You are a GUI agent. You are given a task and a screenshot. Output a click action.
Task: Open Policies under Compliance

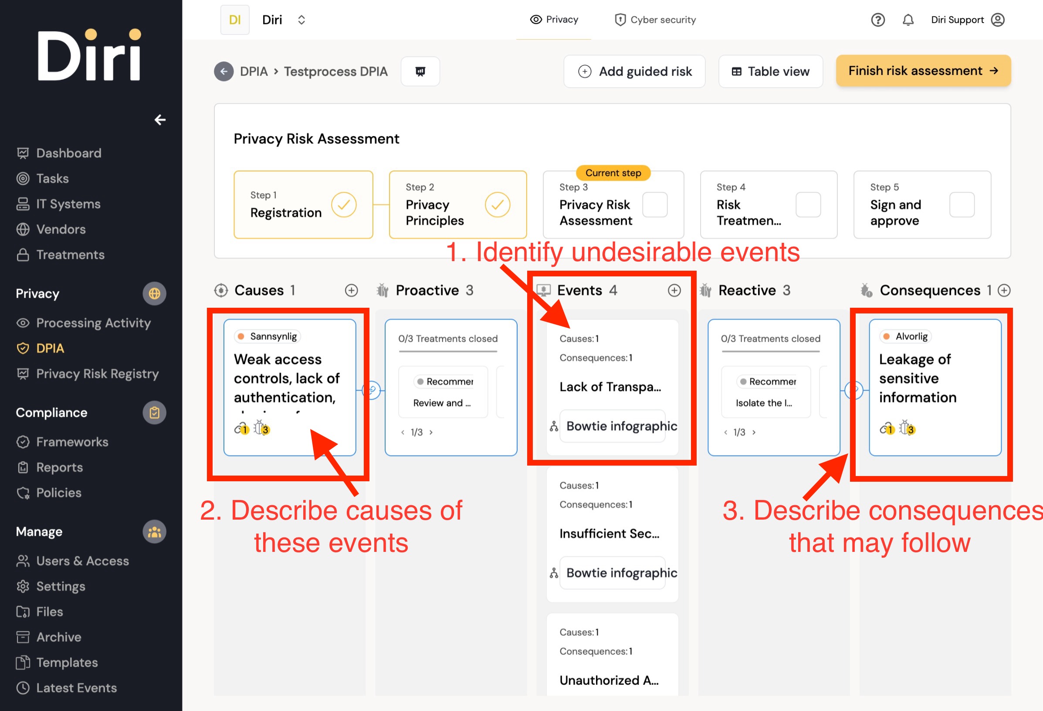(49, 493)
